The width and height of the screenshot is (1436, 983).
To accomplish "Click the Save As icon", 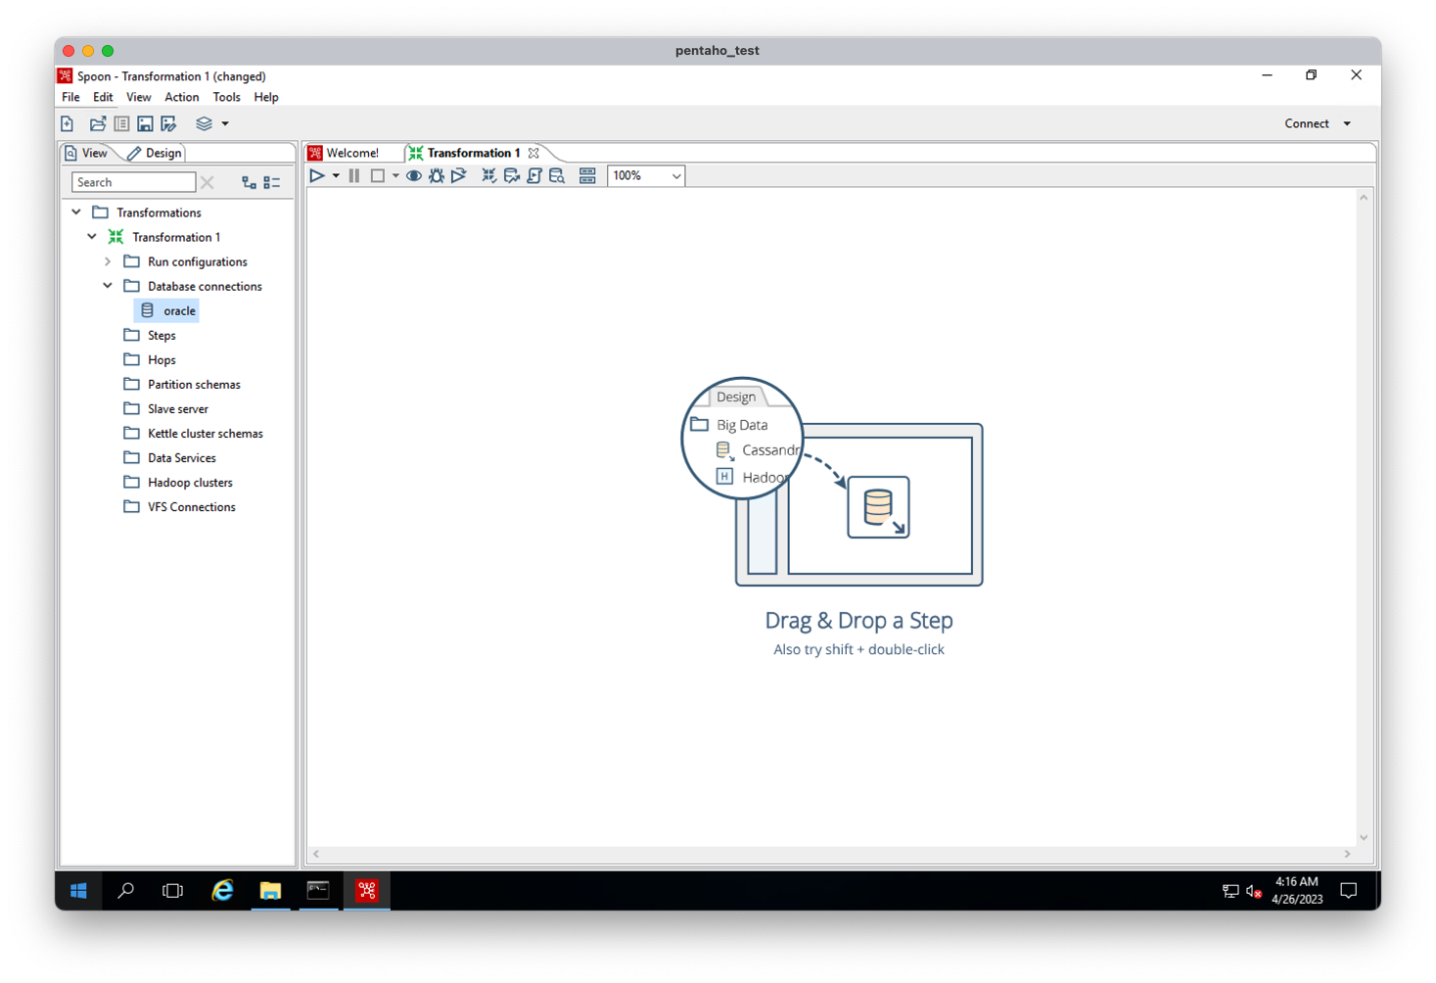I will pyautogui.click(x=169, y=123).
